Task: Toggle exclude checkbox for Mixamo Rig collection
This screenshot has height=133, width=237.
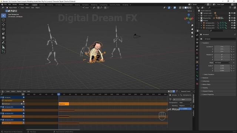Action: pyautogui.click(x=230, y=18)
